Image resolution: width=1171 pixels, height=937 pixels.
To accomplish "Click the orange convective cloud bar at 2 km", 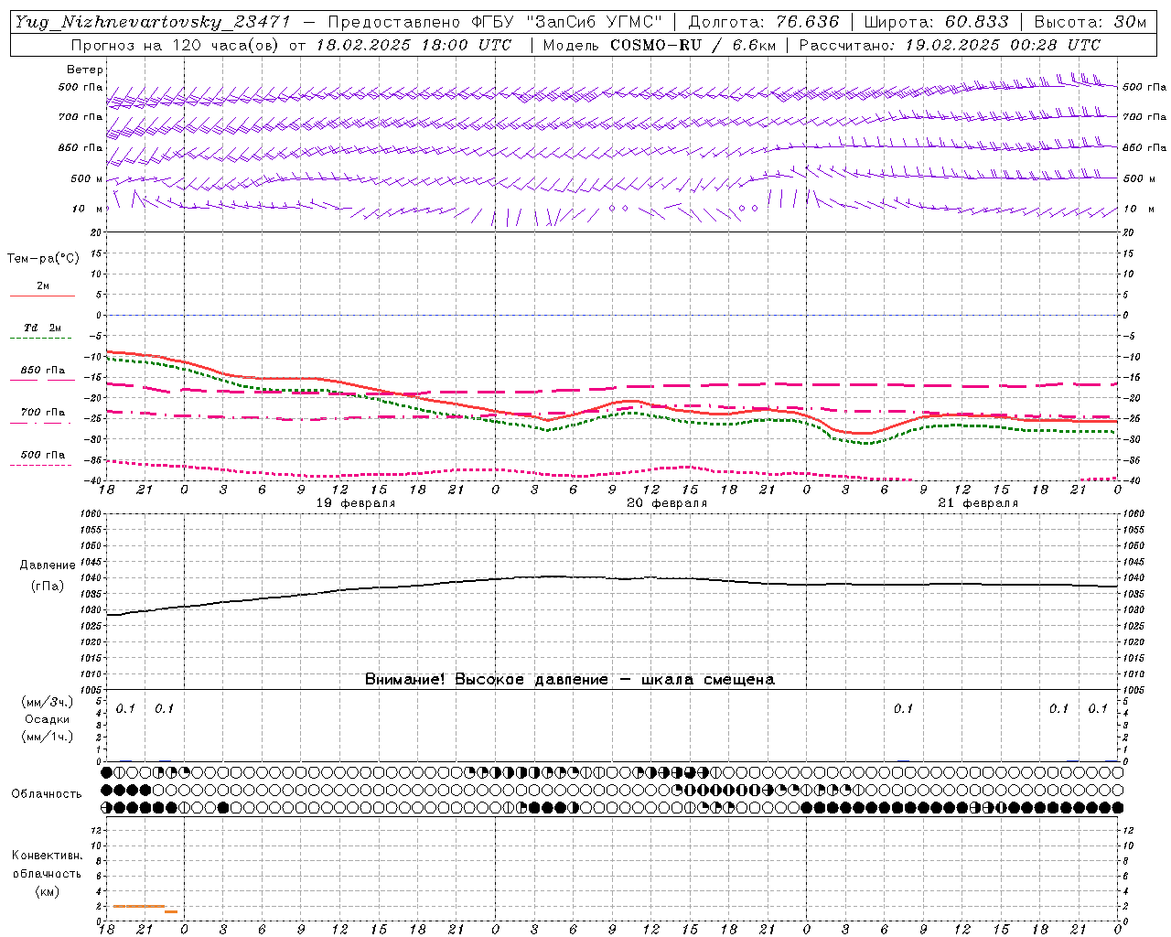I will (139, 906).
